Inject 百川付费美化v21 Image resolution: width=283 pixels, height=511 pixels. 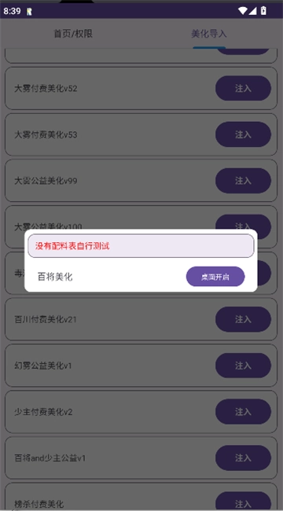(x=243, y=319)
